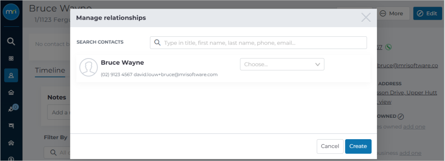Click the SEARCH CONTACTS label
The height and width of the screenshot is (161, 445).
100,42
